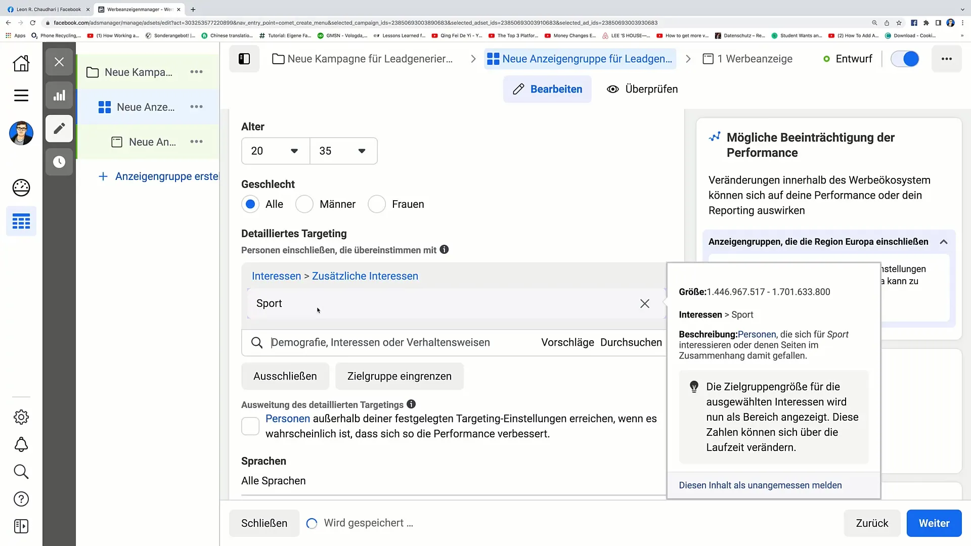This screenshot has height=546, width=971.
Task: Click on the Neue Kampagne tab item
Action: 139,72
